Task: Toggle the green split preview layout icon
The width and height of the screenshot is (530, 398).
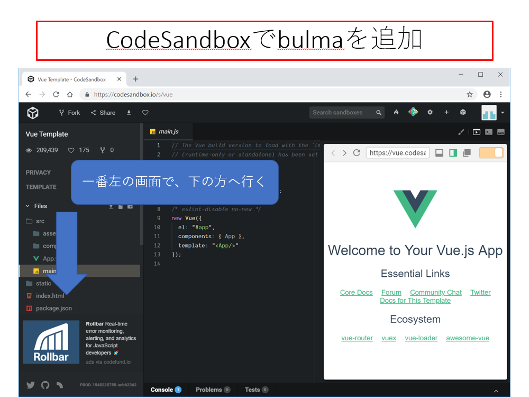Action: coord(453,153)
